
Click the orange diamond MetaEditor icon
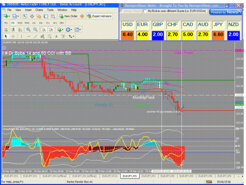click(x=82, y=16)
